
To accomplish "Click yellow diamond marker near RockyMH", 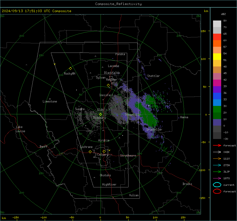I will [70, 69].
